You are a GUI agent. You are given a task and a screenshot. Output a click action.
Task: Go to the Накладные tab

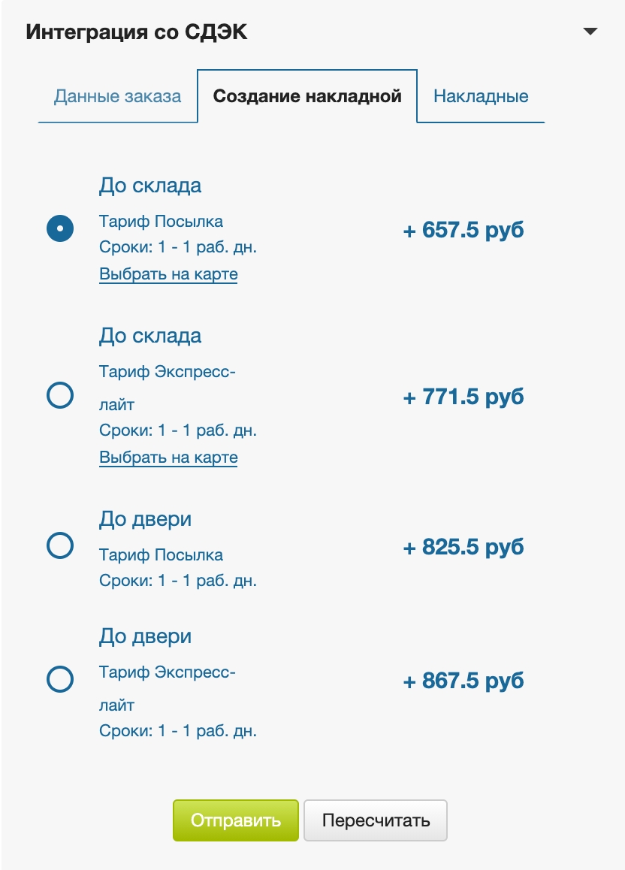[481, 97]
